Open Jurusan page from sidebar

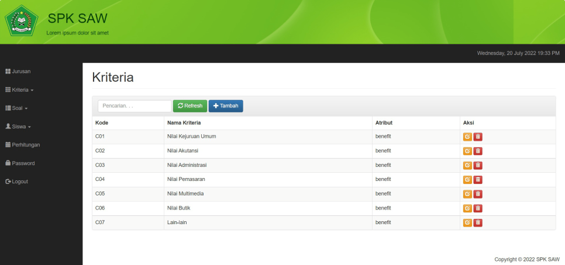[x=18, y=71]
